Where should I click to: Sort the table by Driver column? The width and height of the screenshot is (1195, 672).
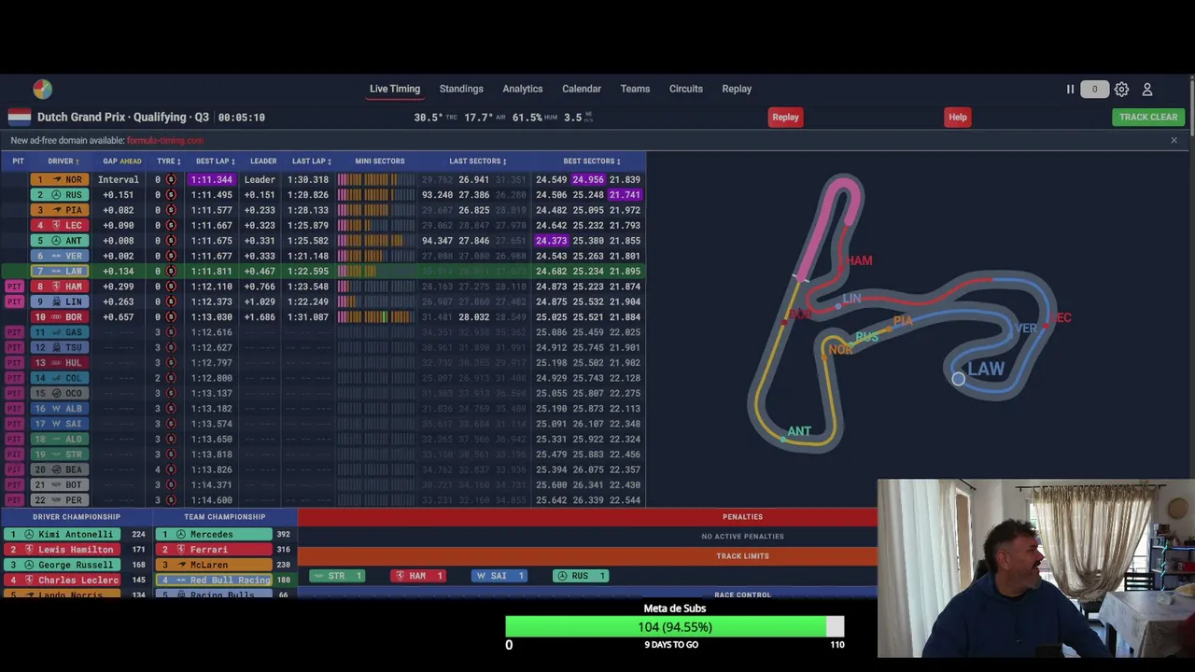[63, 161]
